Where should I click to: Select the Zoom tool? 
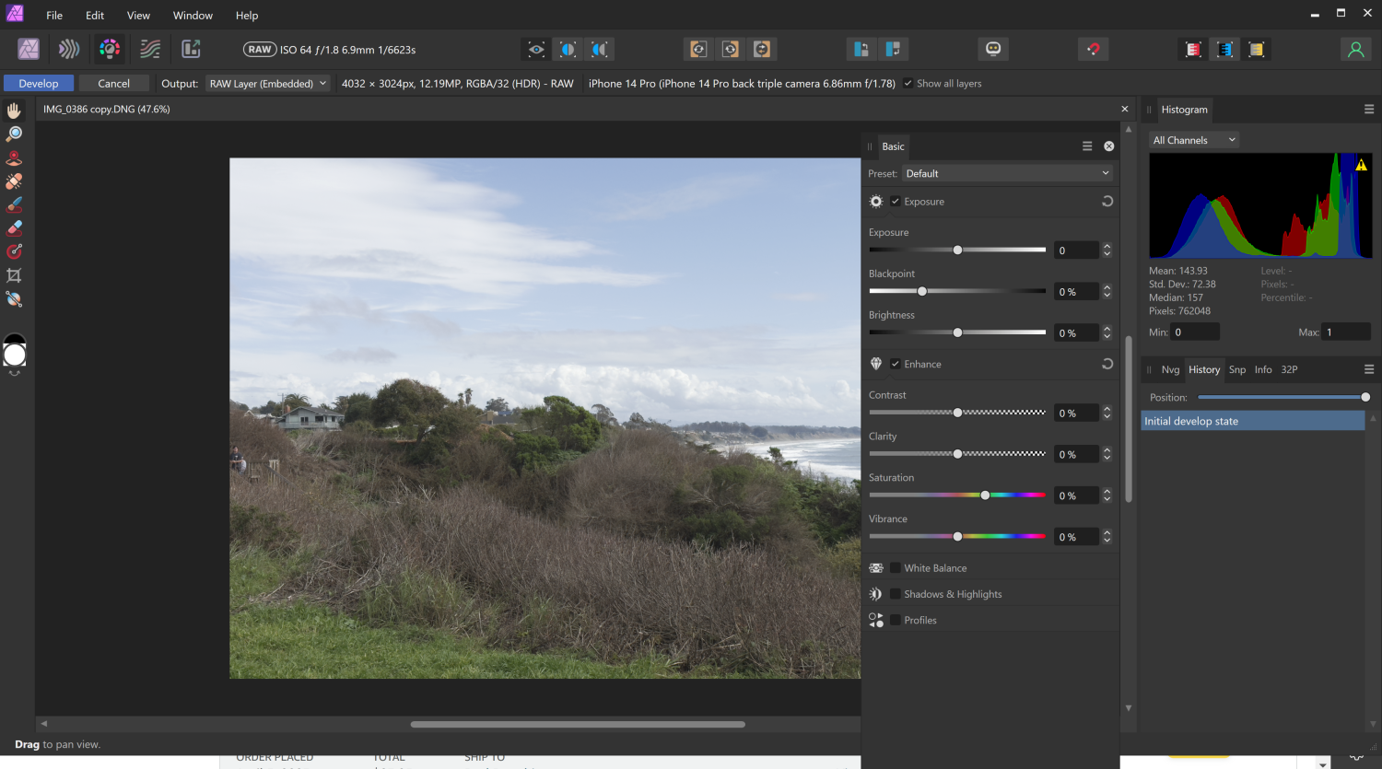pos(14,133)
